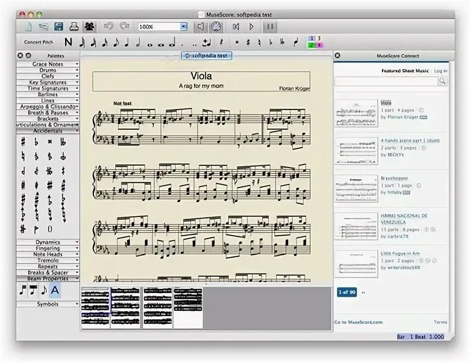Undo the last action

point(108,26)
